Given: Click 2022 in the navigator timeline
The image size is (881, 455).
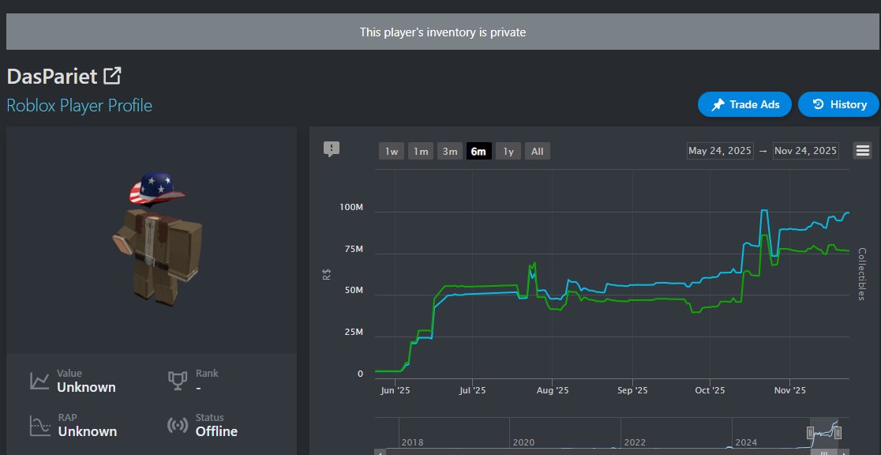Looking at the screenshot, I should pos(635,442).
